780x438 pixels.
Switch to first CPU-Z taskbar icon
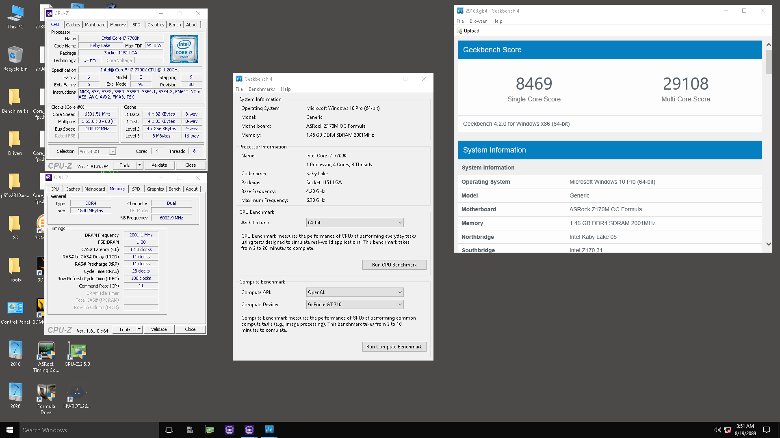[x=230, y=429]
